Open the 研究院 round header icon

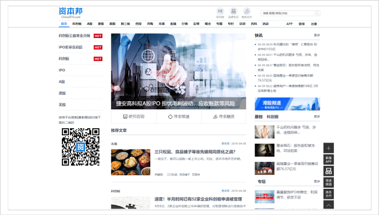point(220,11)
